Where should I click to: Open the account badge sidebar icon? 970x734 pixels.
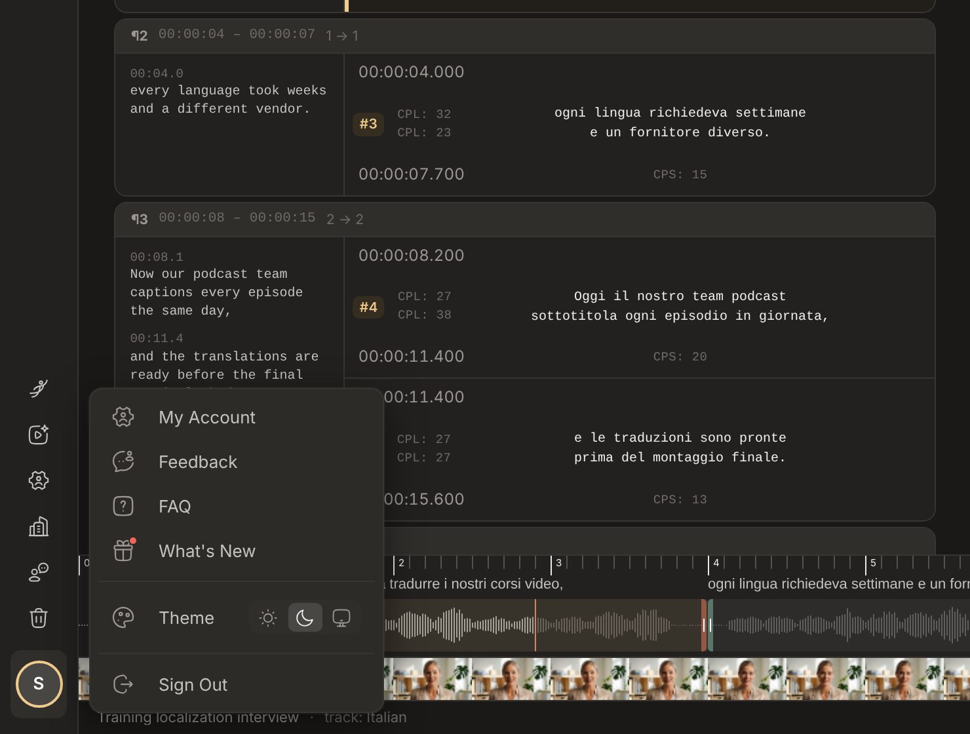pyautogui.click(x=39, y=480)
